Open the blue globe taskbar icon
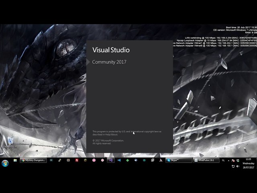Image resolution: width=257 pixels, height=193 pixels. click(136, 160)
